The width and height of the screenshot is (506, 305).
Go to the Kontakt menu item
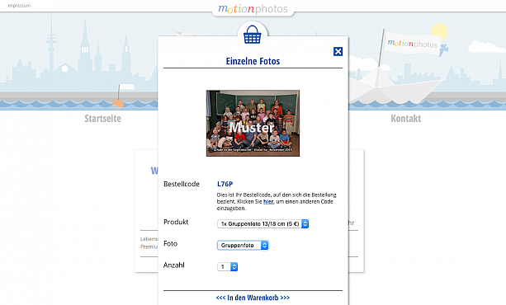click(406, 119)
